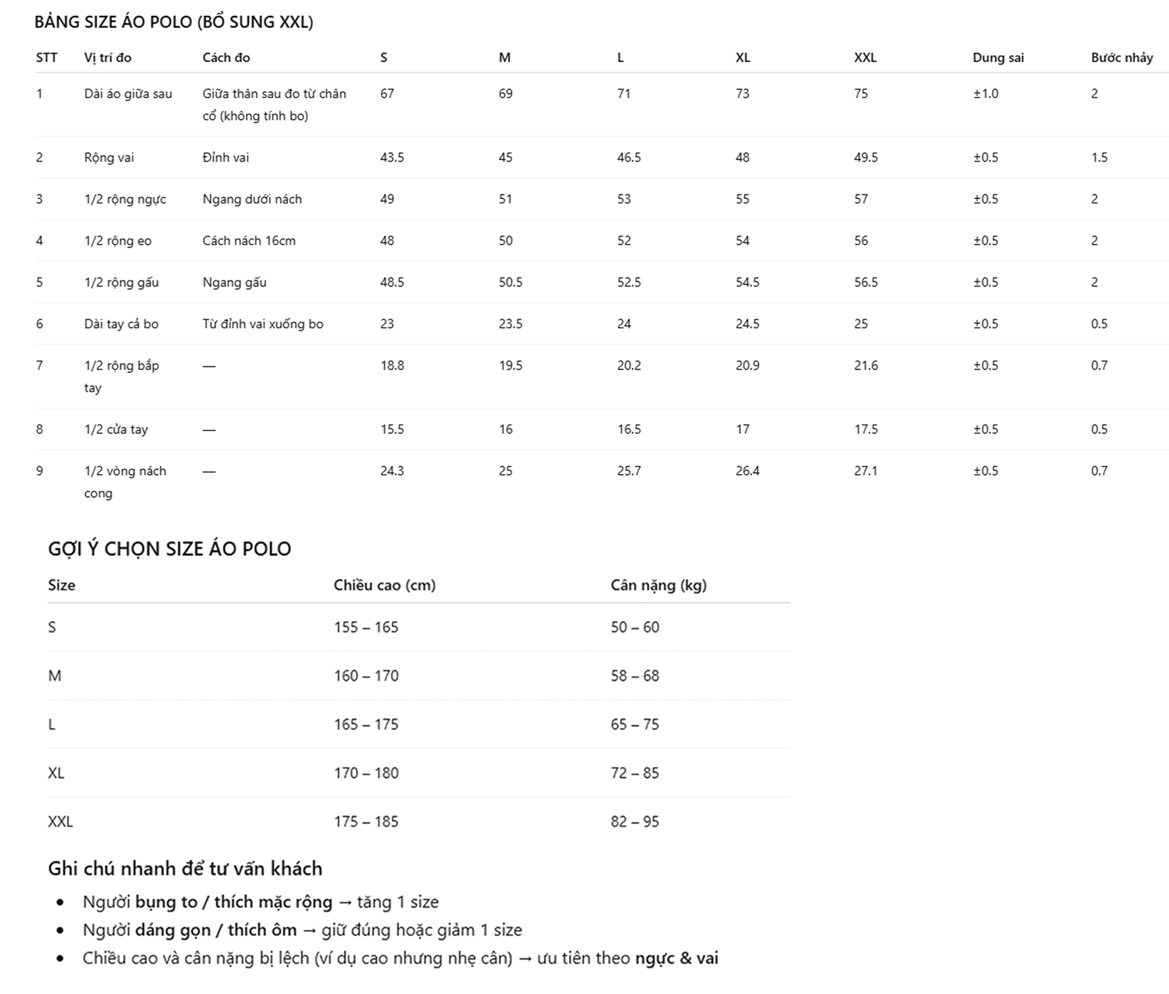Click the 'GỢI Ý CHỌN SIZE ÁO POLO' heading
The height and width of the screenshot is (994, 1169).
click(x=169, y=549)
